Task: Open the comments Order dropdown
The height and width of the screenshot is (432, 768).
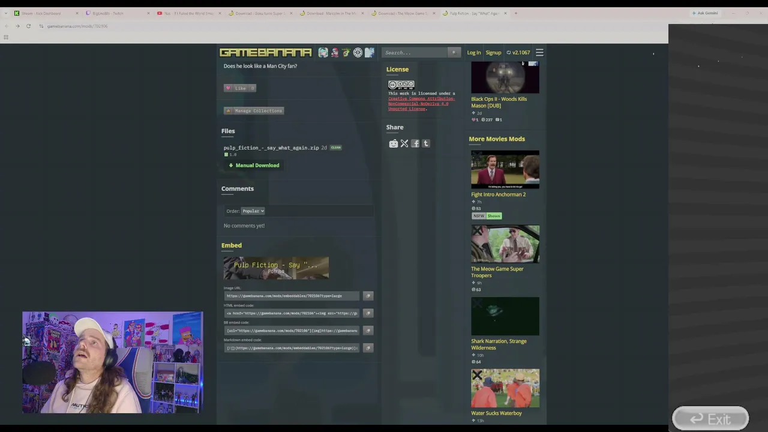Action: click(253, 211)
